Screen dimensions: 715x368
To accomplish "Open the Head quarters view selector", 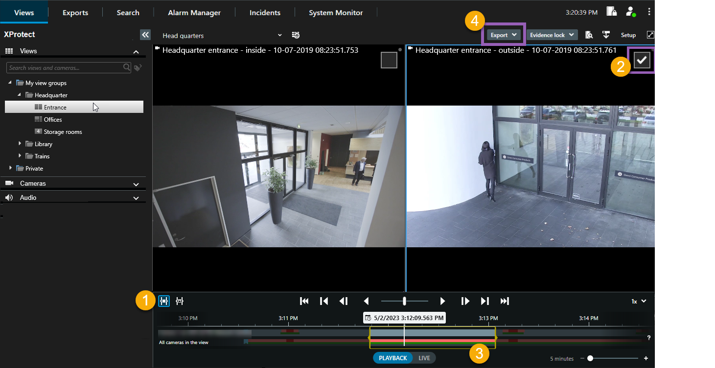I will coord(222,35).
